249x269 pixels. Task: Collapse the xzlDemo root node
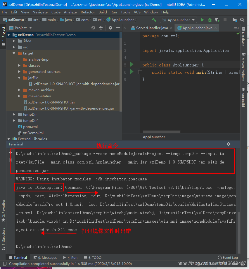pos(9,35)
